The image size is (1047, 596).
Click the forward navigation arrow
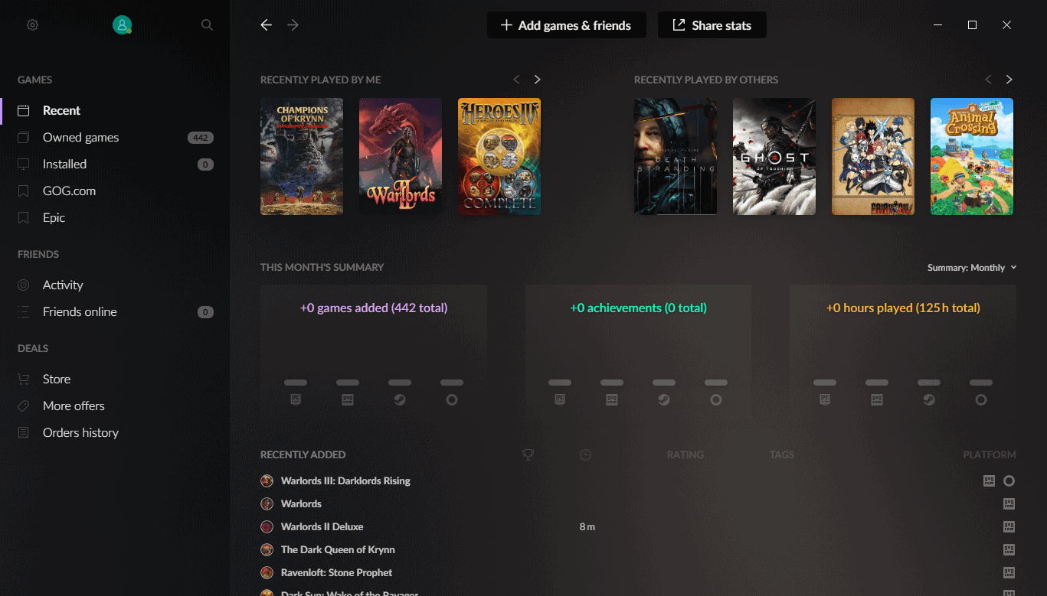pos(292,24)
